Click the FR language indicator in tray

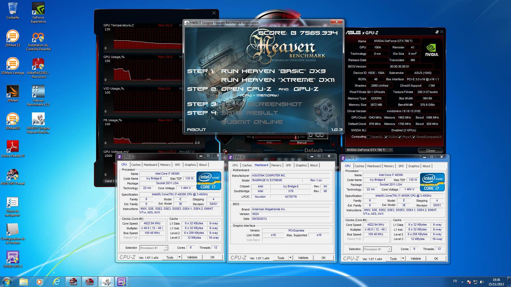point(455,281)
